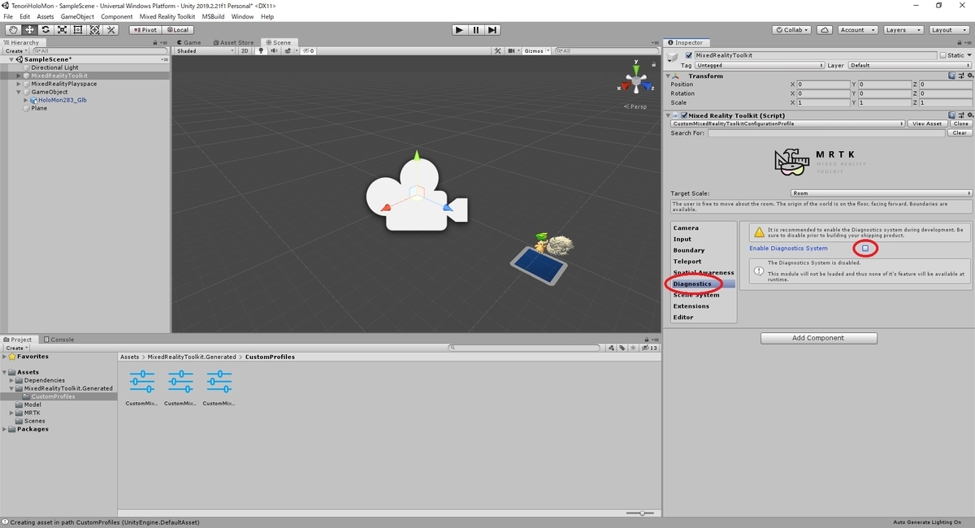Open Transform component help icon
Viewport: 975px width, 528px height.
point(951,76)
